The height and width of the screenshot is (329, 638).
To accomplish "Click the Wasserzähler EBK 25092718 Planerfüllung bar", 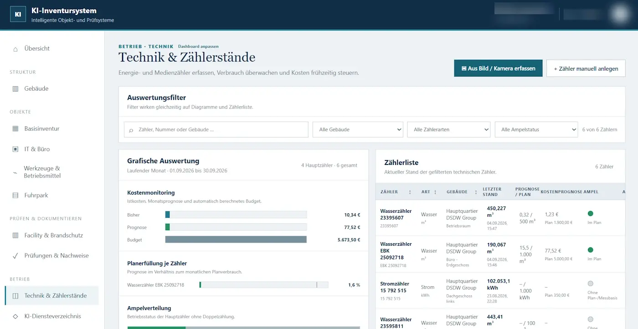I will click(x=264, y=285).
